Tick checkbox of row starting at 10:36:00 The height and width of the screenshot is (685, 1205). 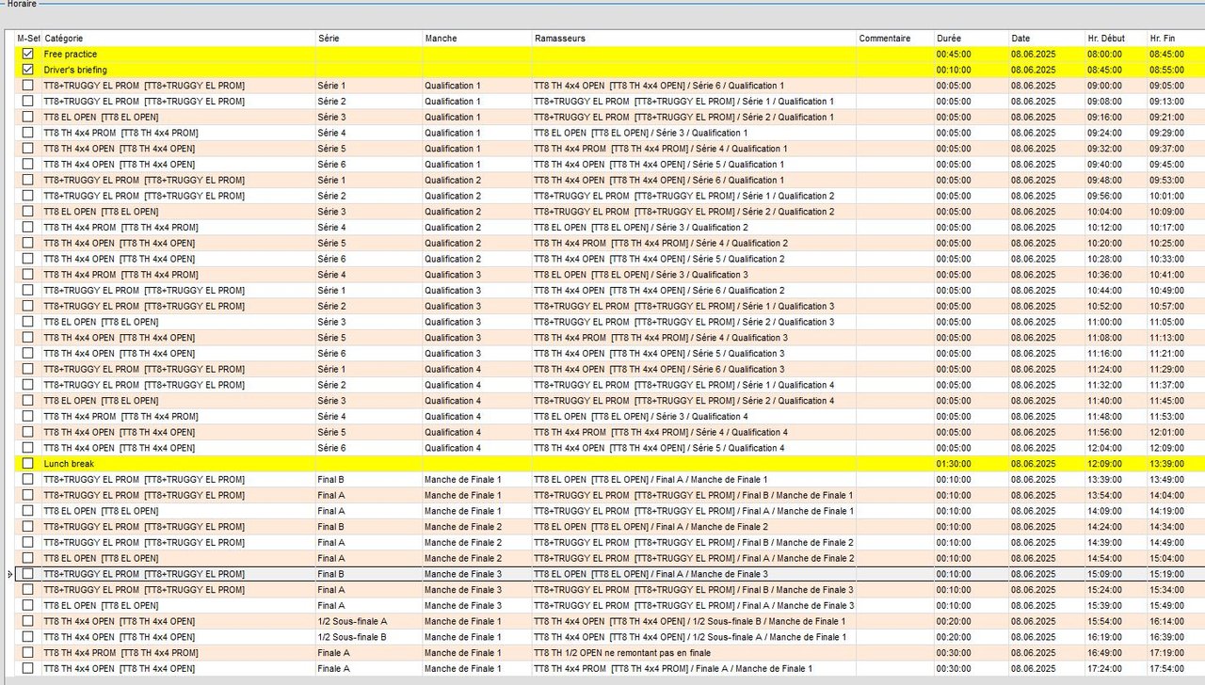point(28,275)
